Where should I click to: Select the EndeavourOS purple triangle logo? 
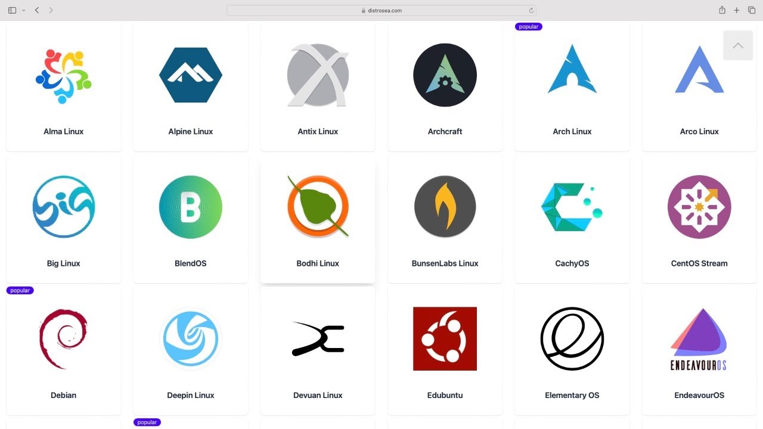pos(699,339)
